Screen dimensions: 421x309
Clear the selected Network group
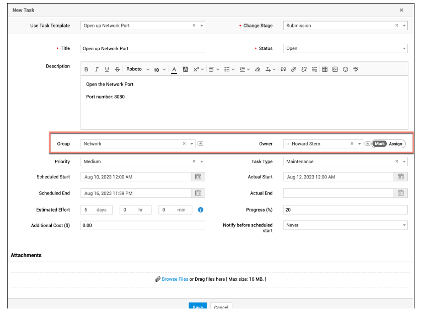click(x=184, y=144)
